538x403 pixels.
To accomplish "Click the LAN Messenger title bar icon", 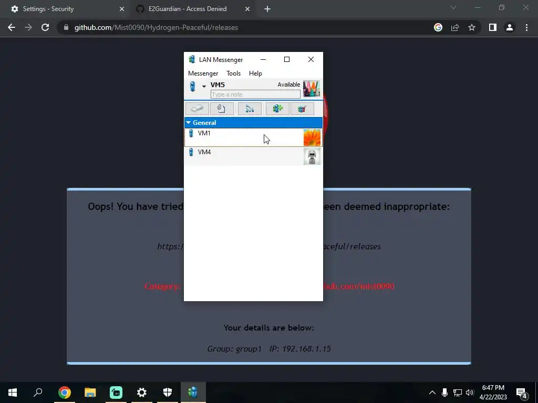I will coord(192,59).
